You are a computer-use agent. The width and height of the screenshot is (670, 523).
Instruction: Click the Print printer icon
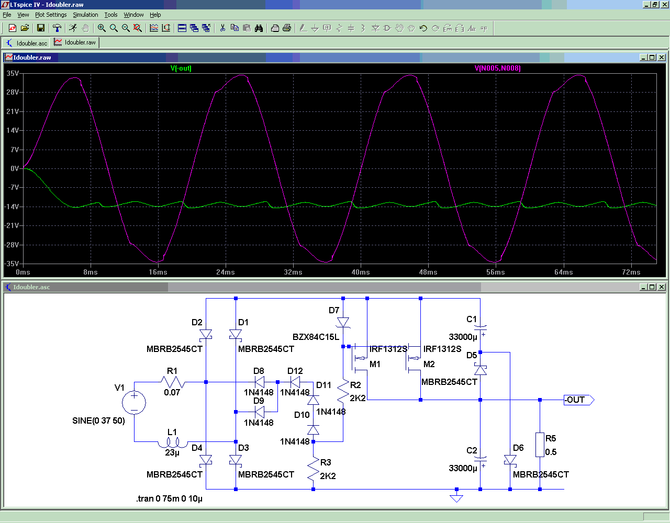[287, 28]
